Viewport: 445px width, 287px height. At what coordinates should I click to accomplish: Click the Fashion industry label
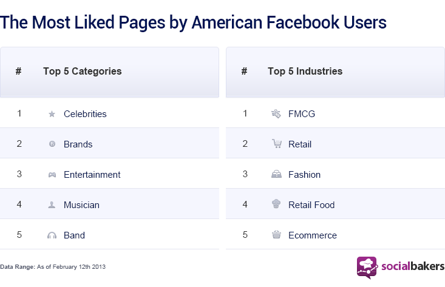[304, 175]
